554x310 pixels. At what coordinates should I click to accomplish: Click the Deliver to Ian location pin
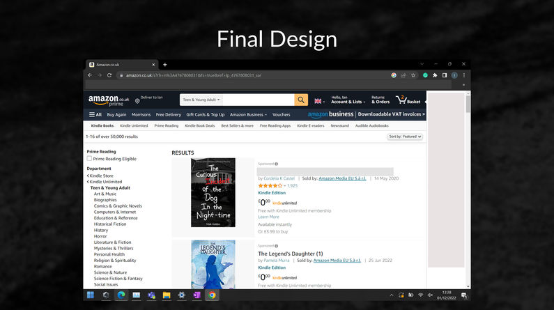coord(137,101)
